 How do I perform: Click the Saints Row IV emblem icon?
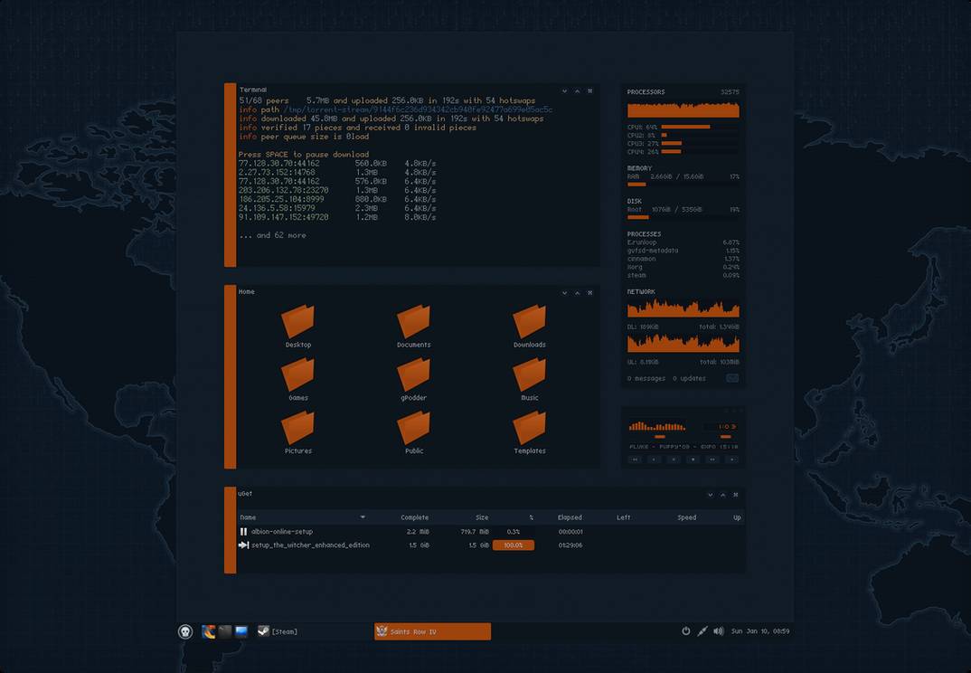pos(382,631)
